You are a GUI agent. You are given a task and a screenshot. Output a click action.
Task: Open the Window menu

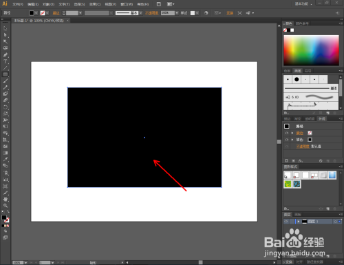tap(127, 4)
